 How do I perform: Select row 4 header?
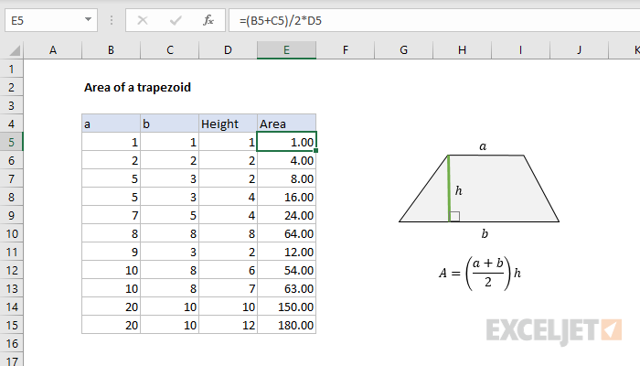point(11,124)
